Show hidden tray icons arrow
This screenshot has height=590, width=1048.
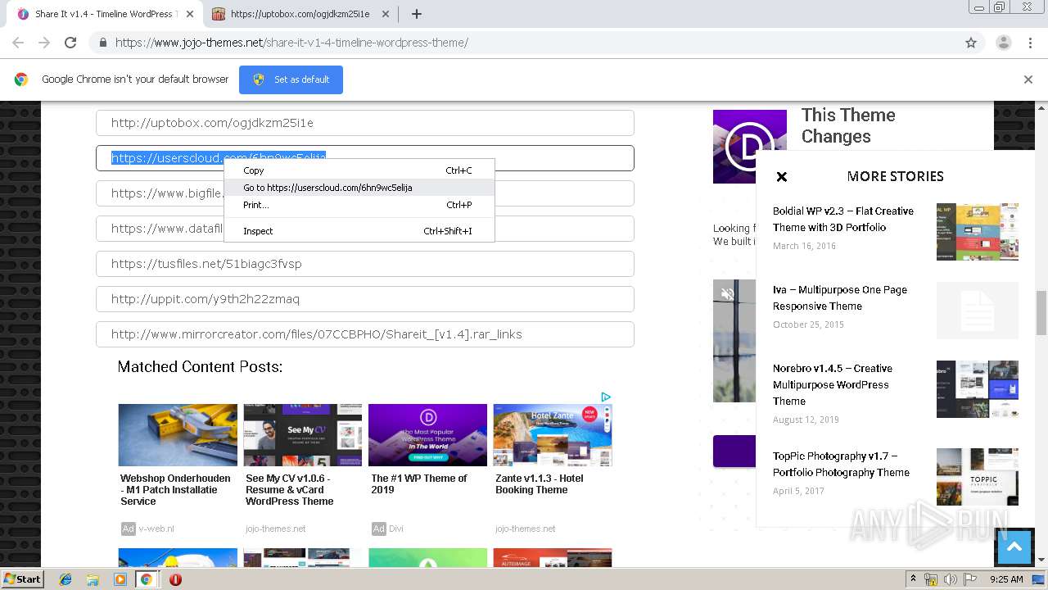pyautogui.click(x=914, y=579)
